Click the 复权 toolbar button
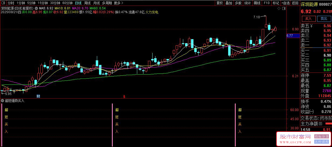This screenshot has width=332, height=147. click(220, 3)
